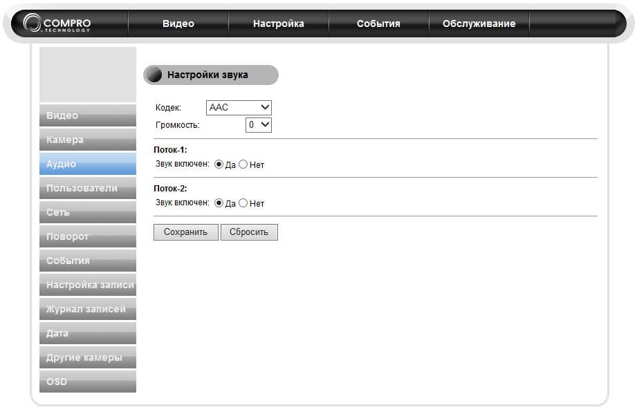Click the Поток-2 label

pyautogui.click(x=170, y=188)
